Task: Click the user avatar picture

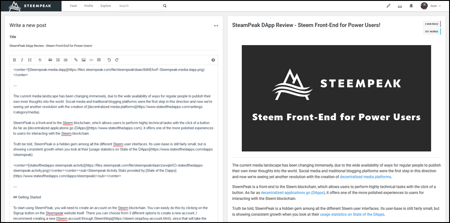Action: click(x=424, y=6)
